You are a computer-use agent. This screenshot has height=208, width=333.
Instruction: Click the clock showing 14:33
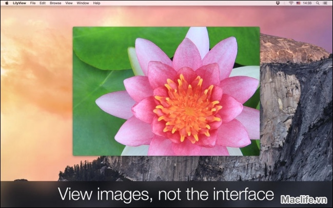(307, 3)
